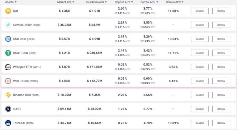Image resolution: width=237 pixels, height=130 pixels.
Task: Click the Wrapped ETH token icon
Action: tap(8, 67)
